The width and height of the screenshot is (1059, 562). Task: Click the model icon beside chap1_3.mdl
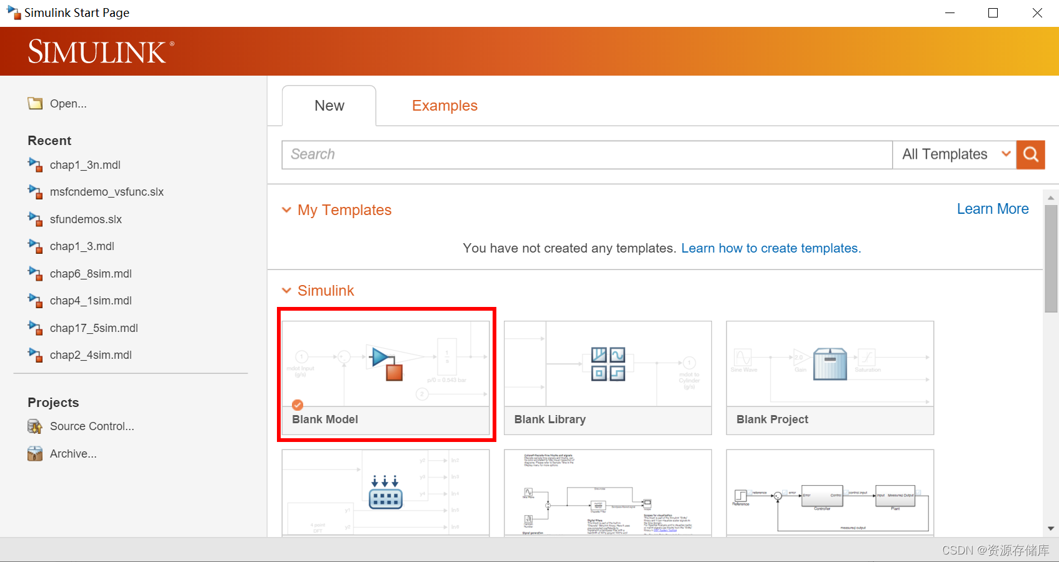tap(35, 246)
